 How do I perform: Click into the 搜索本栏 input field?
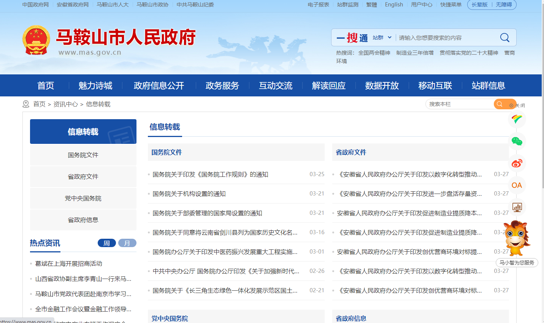460,104
